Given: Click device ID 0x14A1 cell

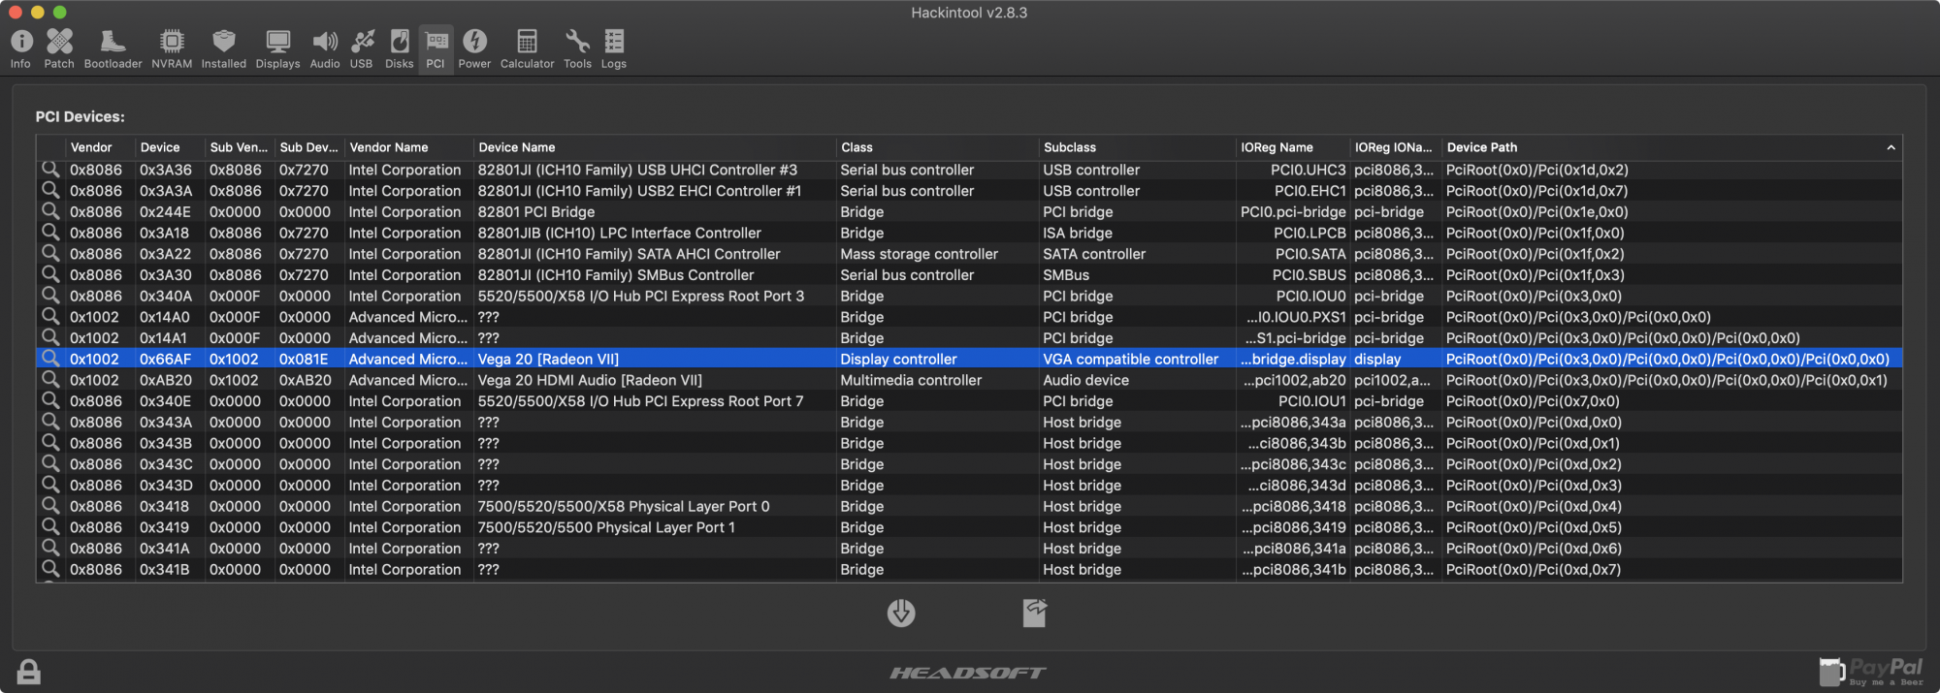Looking at the screenshot, I should pyautogui.click(x=163, y=338).
